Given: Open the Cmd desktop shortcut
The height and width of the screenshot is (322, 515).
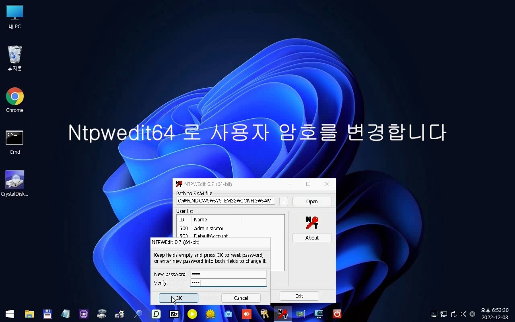Looking at the screenshot, I should (x=15, y=142).
